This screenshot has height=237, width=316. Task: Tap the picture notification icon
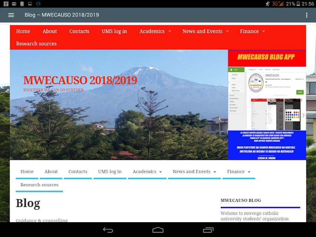coord(30,4)
